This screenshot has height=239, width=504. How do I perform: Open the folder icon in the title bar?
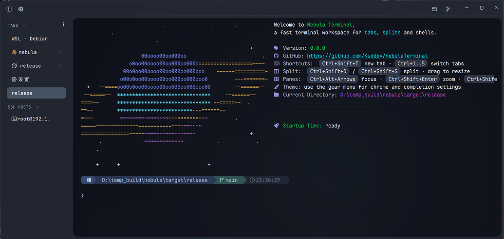pos(434,9)
